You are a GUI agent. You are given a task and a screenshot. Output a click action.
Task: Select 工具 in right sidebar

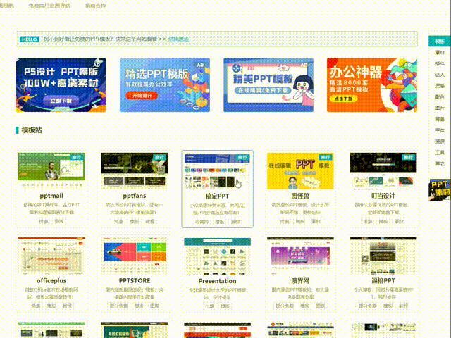tap(440, 152)
